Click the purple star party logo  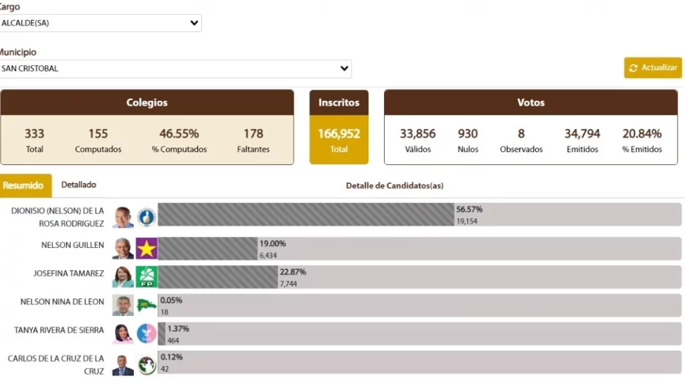click(146, 248)
